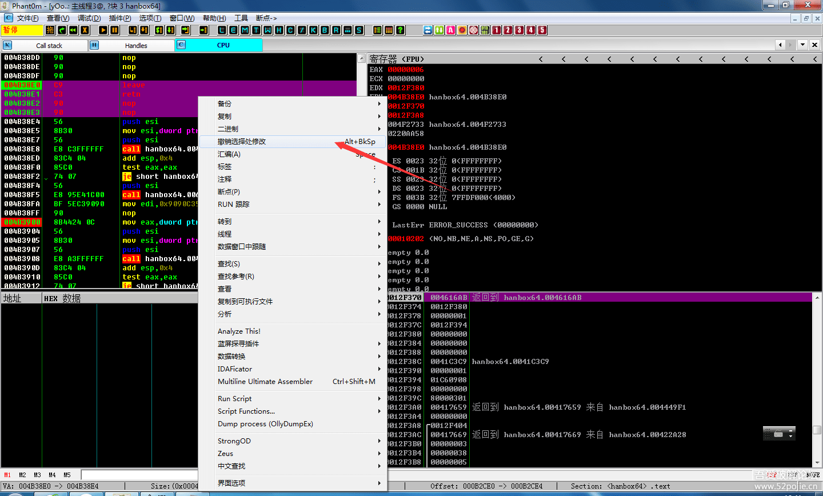Open Patches with slash toolbar icon
This screenshot has height=496, width=823.
point(302,30)
